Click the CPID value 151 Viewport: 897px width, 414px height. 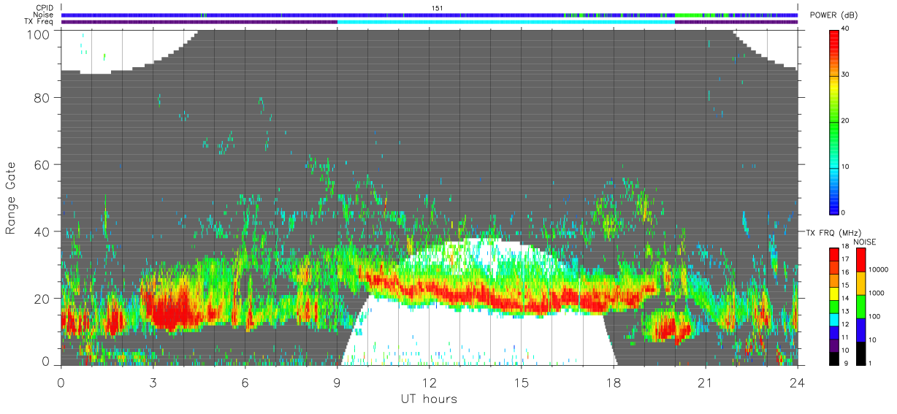coord(437,8)
